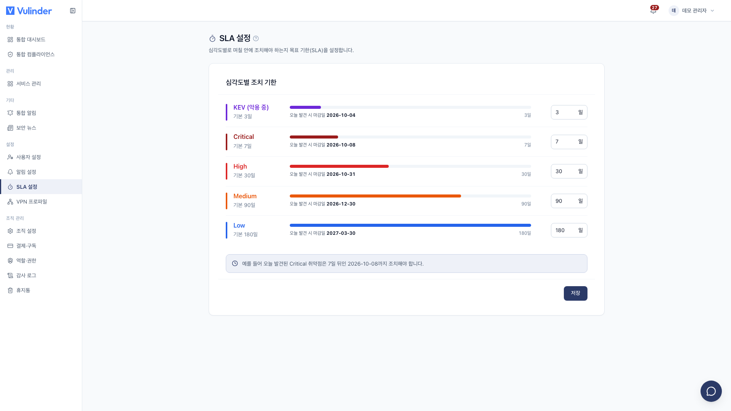Image resolution: width=731 pixels, height=411 pixels.
Task: Focus the Critical days input showing 7
Action: [569, 142]
